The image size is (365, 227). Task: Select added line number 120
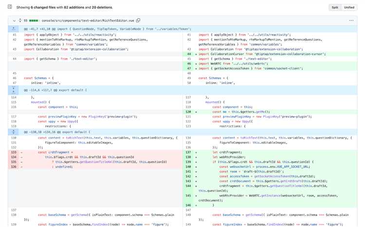(188, 112)
